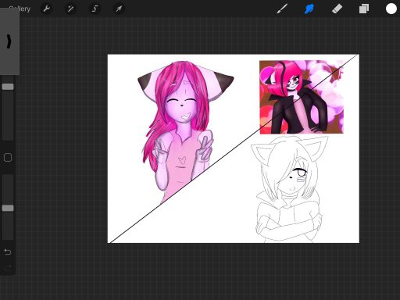400x300 pixels.
Task: Open the Actions wrench menu
Action: pyautogui.click(x=47, y=9)
